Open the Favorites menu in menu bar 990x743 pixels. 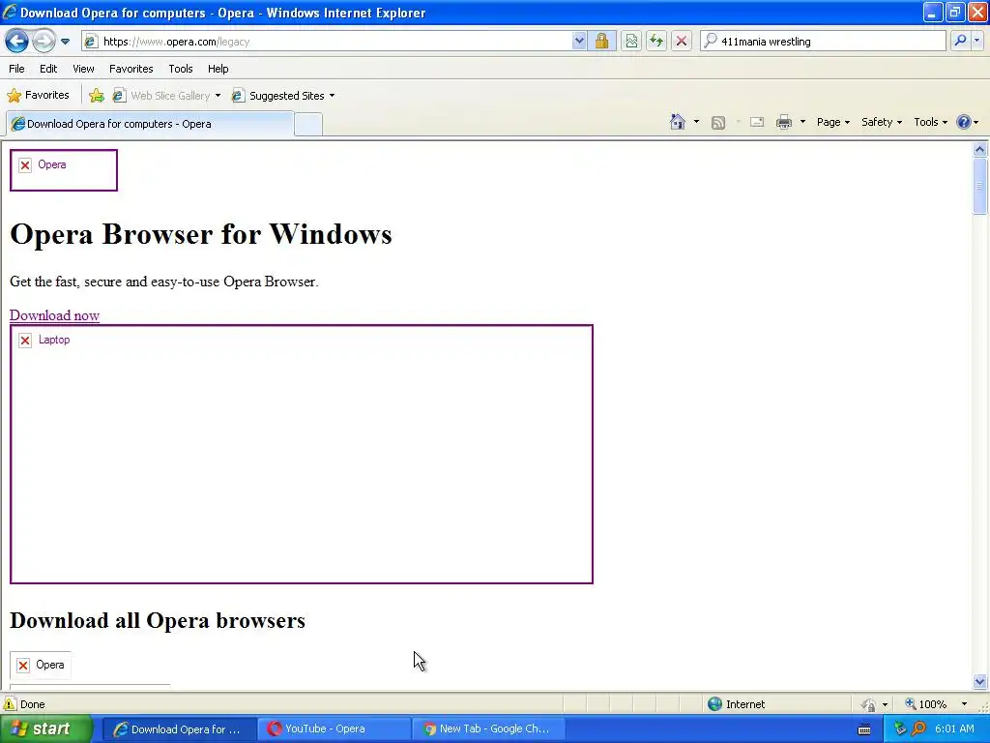[131, 69]
